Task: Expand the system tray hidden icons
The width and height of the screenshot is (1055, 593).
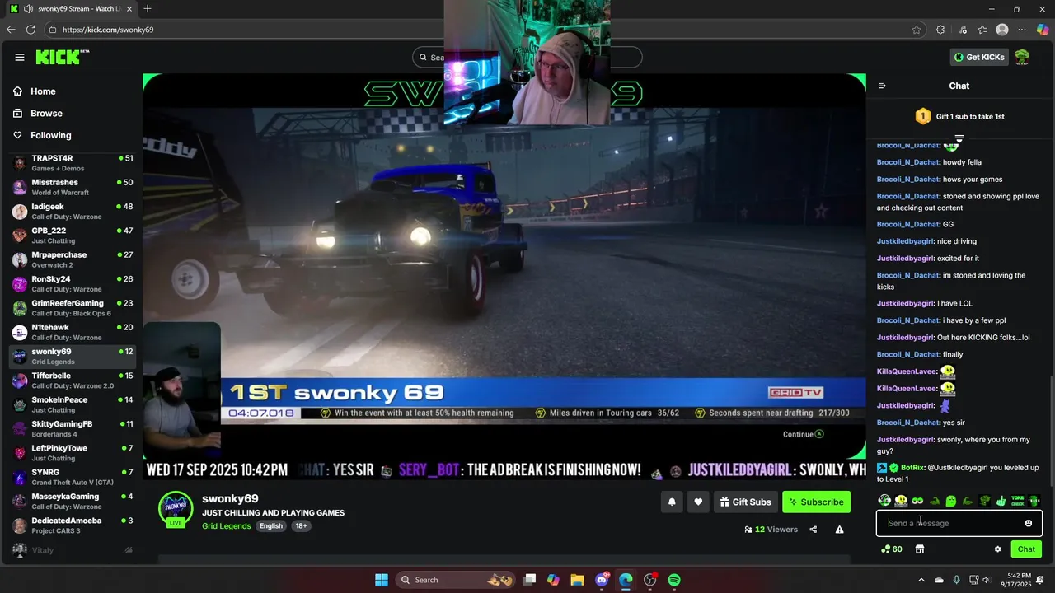Action: 921,580
